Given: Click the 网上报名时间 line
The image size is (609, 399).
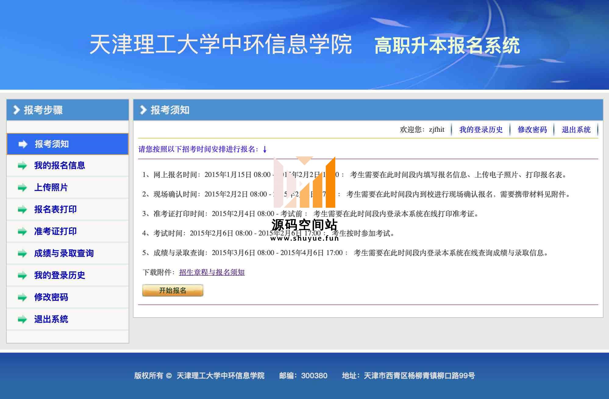Looking at the screenshot, I should (355, 175).
